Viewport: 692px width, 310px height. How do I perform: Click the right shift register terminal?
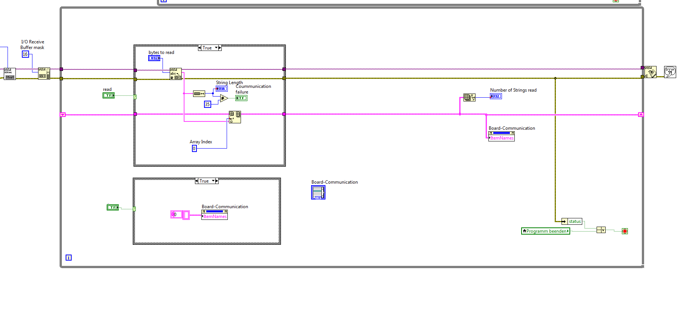click(x=641, y=115)
